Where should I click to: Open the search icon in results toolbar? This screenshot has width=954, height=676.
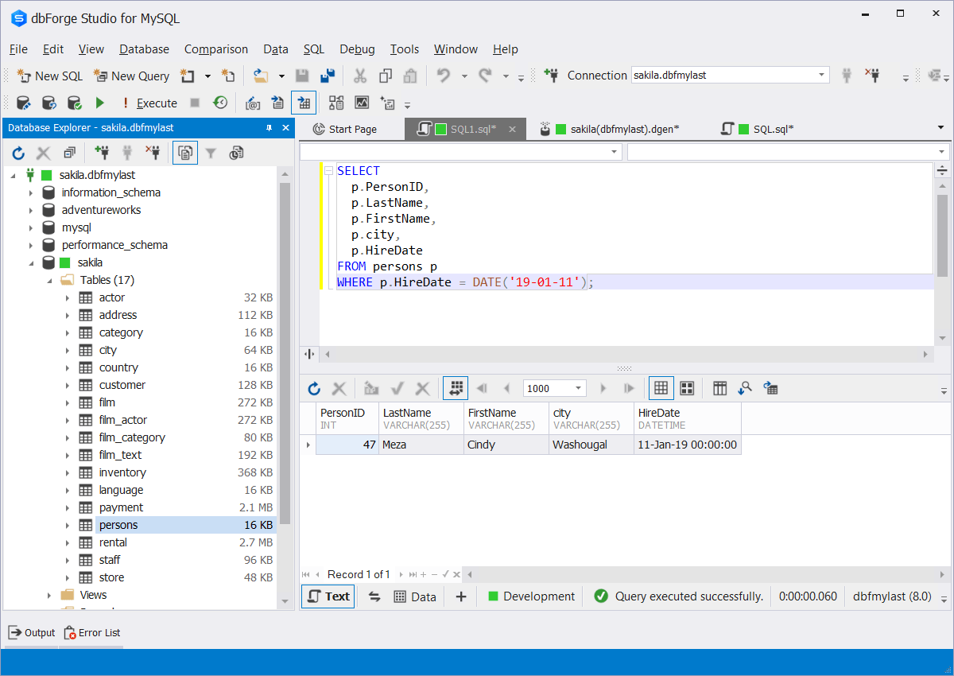(745, 388)
